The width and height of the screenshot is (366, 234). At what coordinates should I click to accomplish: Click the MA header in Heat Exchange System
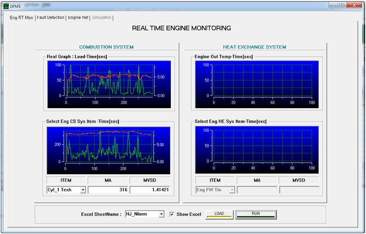pyautogui.click(x=257, y=180)
